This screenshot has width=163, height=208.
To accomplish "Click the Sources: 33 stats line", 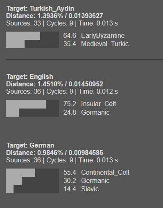I will [62, 23].
